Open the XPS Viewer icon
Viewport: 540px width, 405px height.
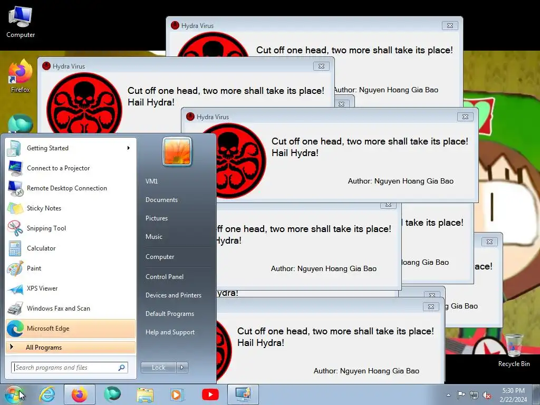click(15, 288)
